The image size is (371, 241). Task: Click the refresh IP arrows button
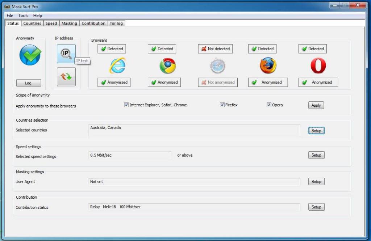(x=66, y=77)
